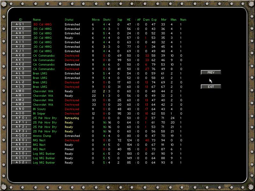Click the Status column header
Screen dimensions: 255x191
click(x=69, y=20)
